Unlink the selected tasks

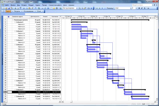(x=45, y=8)
